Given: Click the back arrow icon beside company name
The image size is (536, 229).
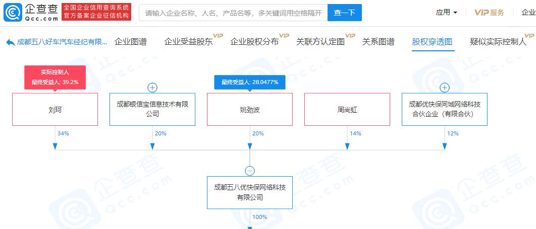Looking at the screenshot, I should point(11,43).
